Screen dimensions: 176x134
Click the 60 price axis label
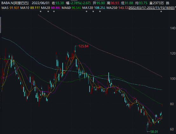point(172,129)
